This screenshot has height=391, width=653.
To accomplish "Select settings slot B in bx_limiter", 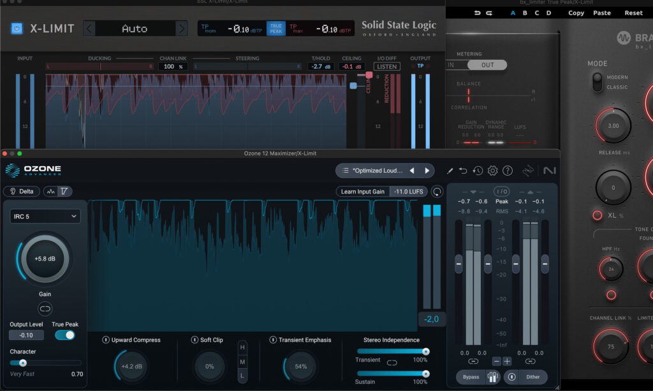I will 525,13.
